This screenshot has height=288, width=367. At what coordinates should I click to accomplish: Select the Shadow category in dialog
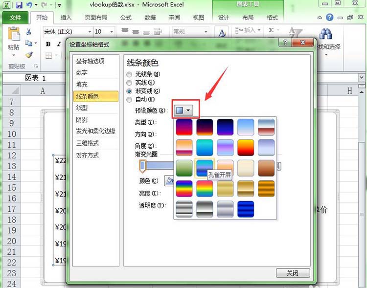(96, 120)
